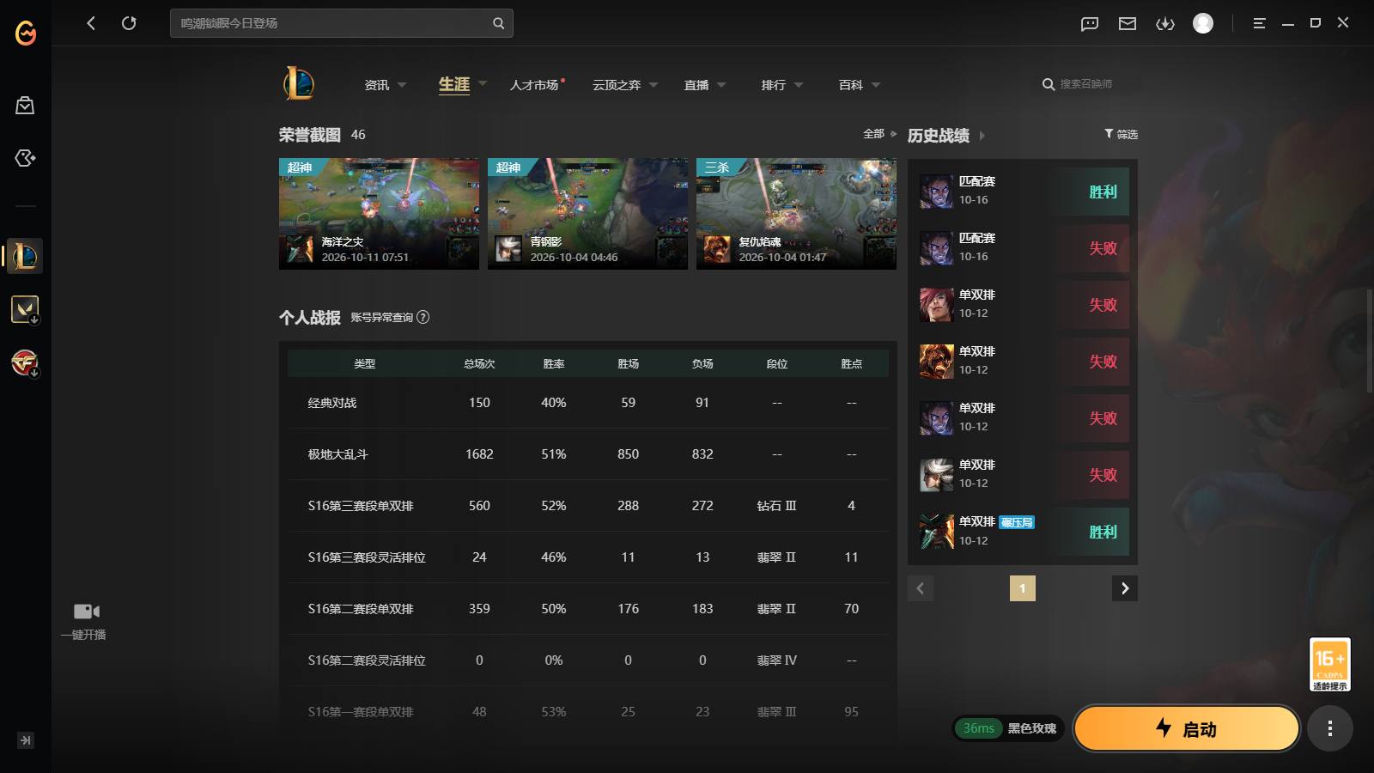The height and width of the screenshot is (773, 1374).
Task: Open the mail inbox icon
Action: pos(1128,23)
